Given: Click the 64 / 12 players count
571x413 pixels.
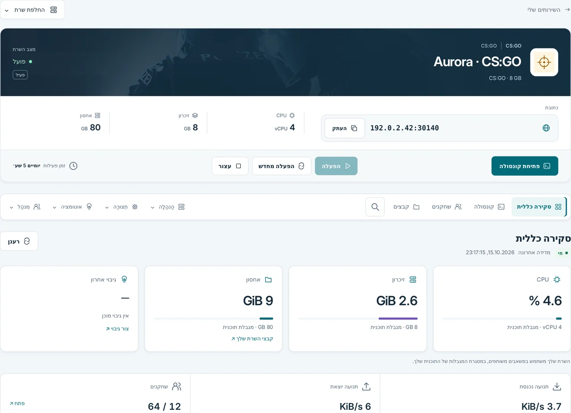Looking at the screenshot, I should [165, 406].
